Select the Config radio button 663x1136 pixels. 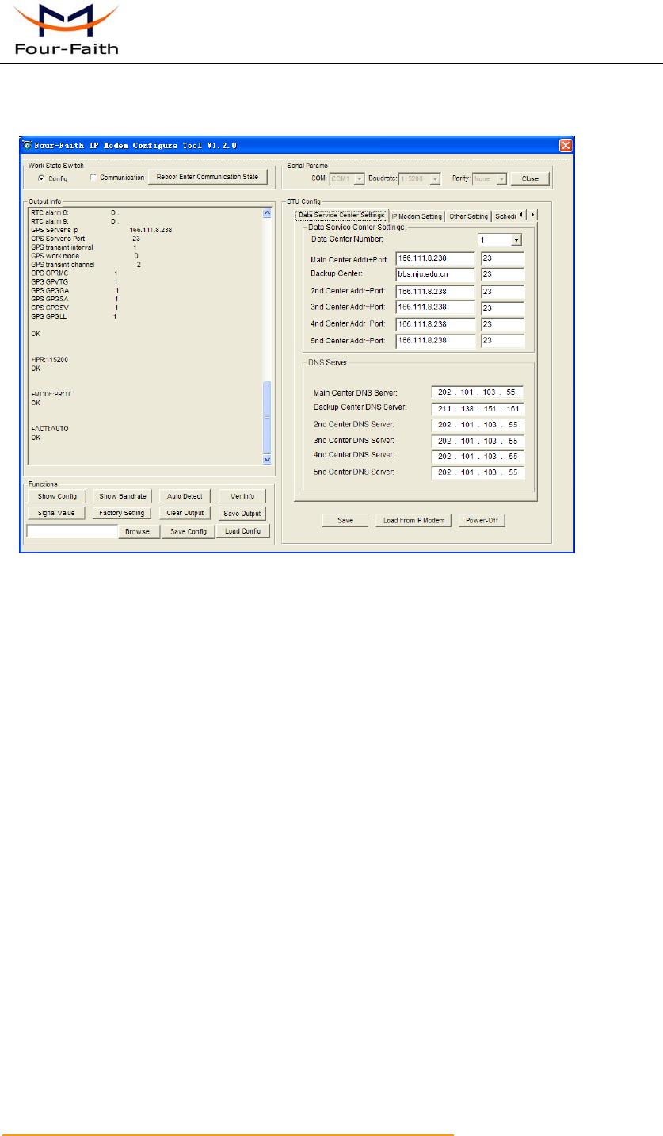pyautogui.click(x=40, y=178)
